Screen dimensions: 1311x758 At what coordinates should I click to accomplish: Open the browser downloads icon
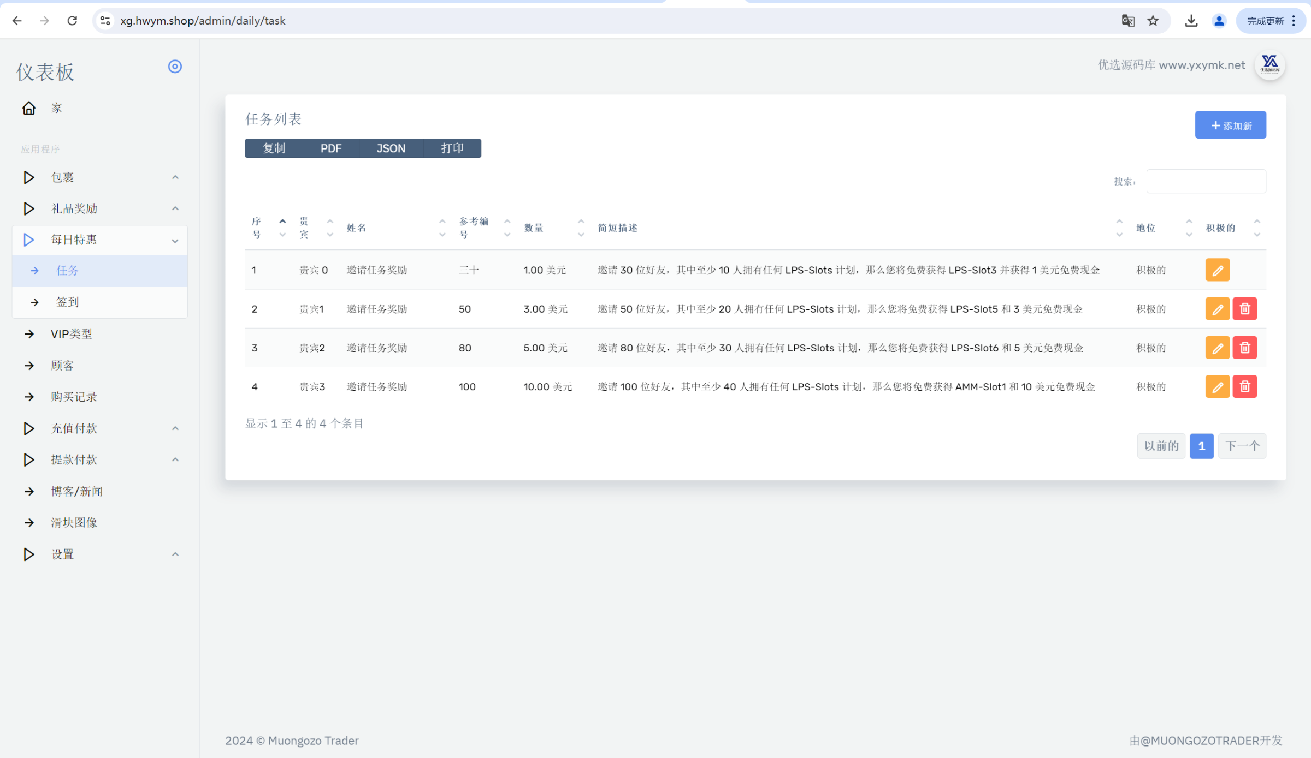pos(1191,21)
